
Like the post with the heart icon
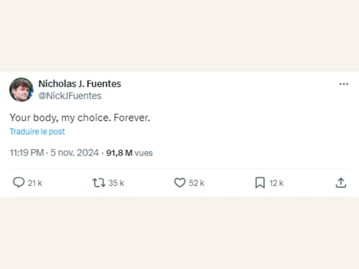180,183
